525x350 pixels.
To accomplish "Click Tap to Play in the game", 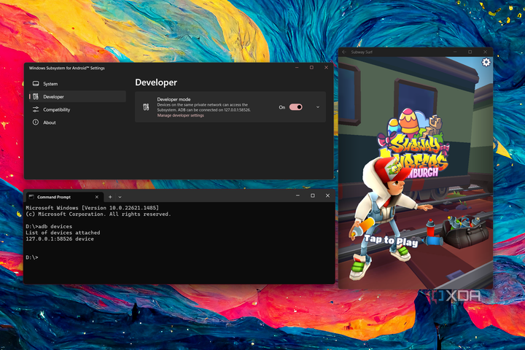I will pos(391,241).
